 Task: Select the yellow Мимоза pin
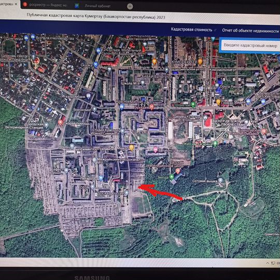(x=132, y=148)
